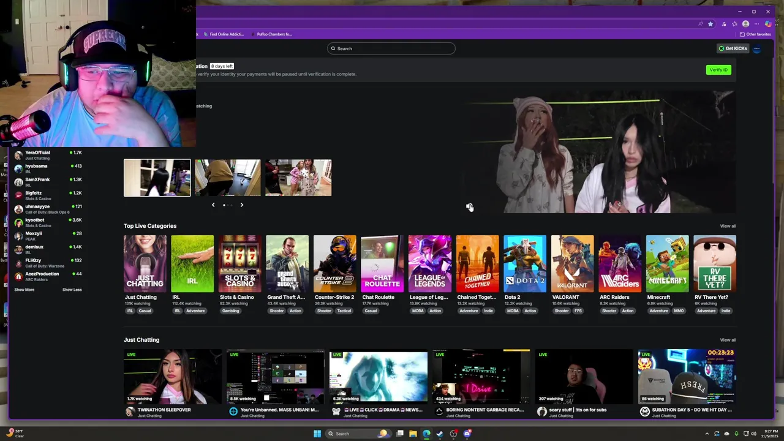The height and width of the screenshot is (441, 784).
Task: Unmute the featured stream volume icon
Action: (x=469, y=207)
